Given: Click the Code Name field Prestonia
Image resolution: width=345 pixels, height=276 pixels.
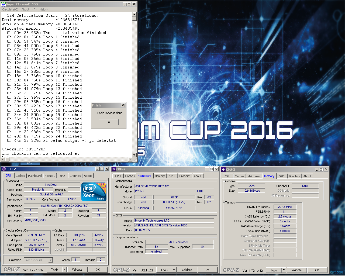Looking at the screenshot, I should pyautogui.click(x=38, y=189).
